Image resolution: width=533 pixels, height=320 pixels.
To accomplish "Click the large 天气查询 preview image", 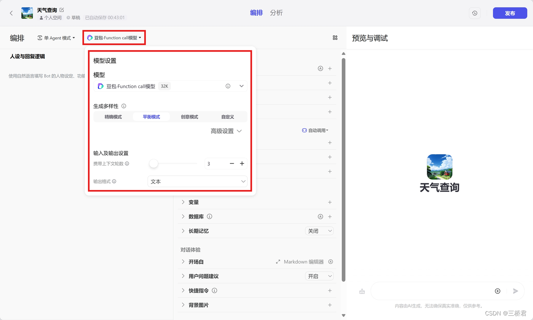I will (440, 167).
